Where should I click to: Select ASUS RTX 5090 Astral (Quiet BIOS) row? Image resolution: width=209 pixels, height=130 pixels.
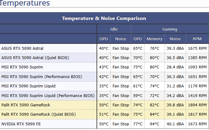(35, 58)
